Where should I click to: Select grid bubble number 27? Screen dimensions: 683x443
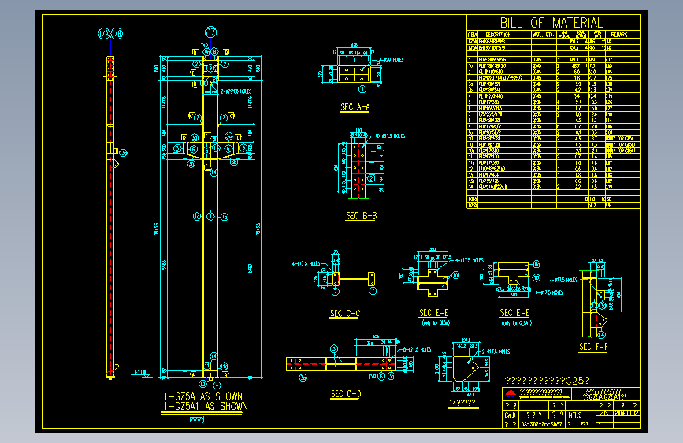(211, 32)
